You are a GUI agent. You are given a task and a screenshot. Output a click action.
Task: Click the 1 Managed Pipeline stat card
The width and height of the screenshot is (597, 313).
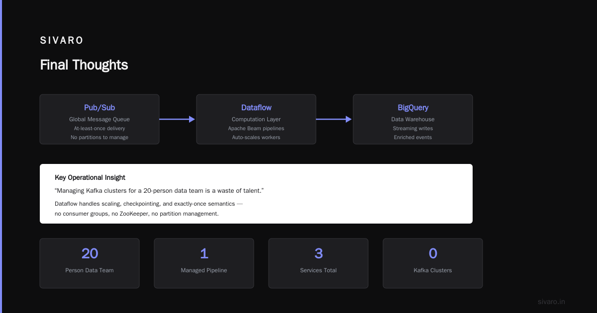tap(204, 263)
